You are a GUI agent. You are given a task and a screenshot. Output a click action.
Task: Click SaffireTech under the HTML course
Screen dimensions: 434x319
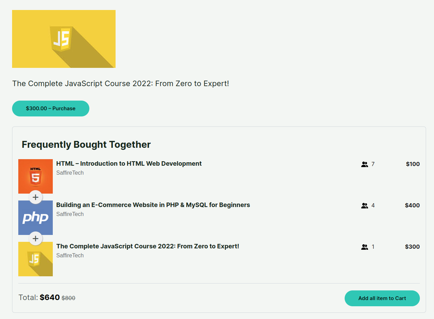(70, 173)
